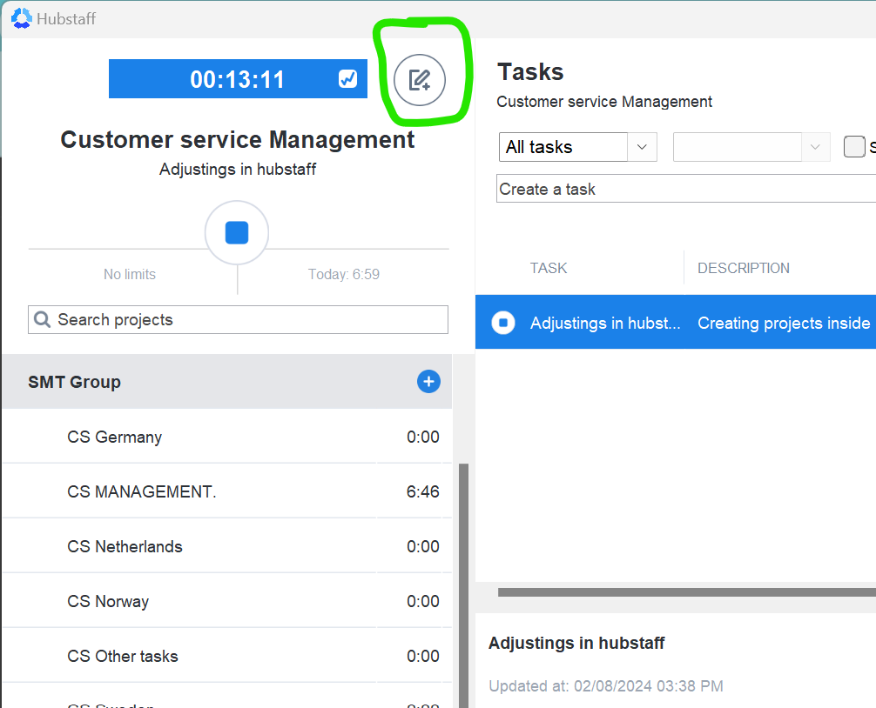This screenshot has height=708, width=876.
Task: Stop the Adjustings in hubstaff task
Action: [x=503, y=323]
